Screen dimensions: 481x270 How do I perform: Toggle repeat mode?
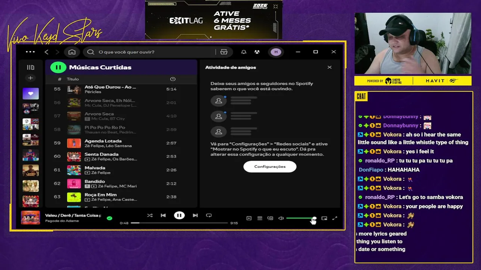tap(209, 215)
